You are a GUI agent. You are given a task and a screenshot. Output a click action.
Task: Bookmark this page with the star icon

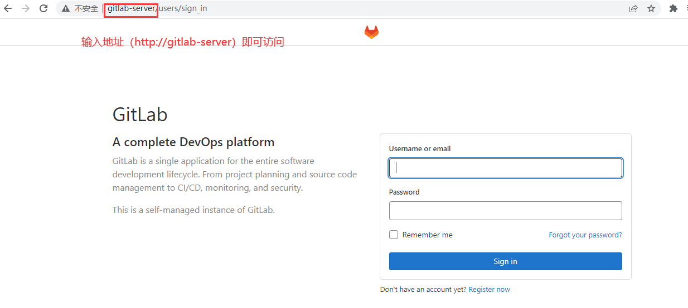coord(651,8)
